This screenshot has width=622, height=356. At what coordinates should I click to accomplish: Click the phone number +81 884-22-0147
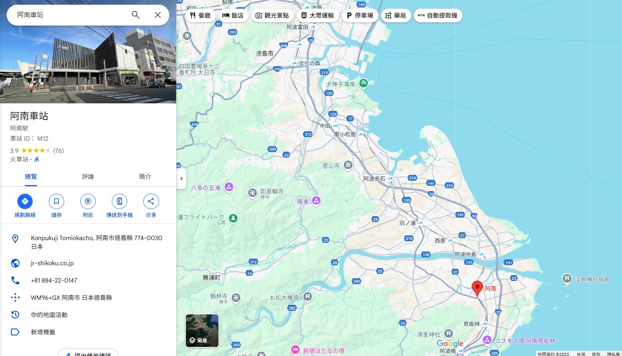(54, 281)
